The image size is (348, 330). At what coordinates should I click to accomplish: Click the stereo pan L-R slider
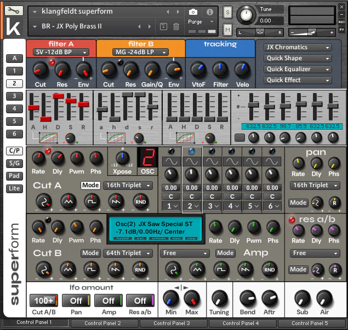coord(260,33)
